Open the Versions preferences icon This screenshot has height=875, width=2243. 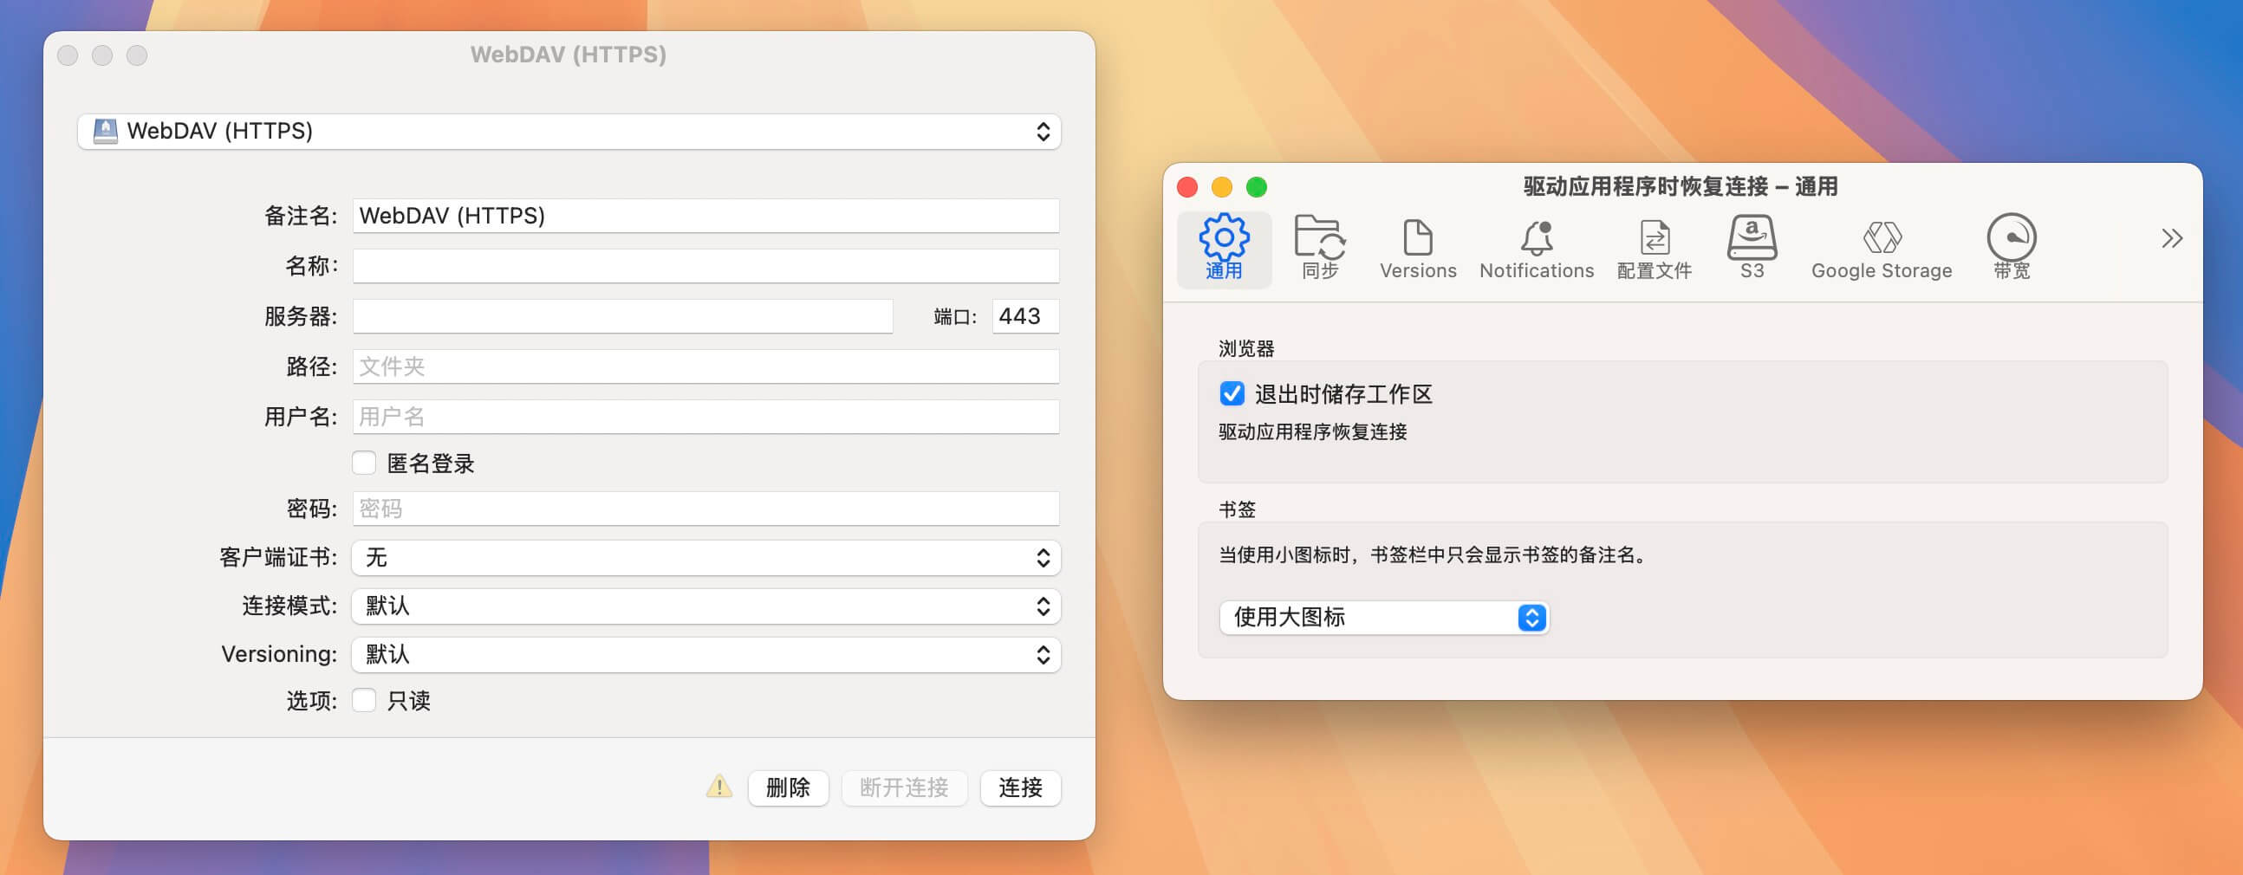pos(1417,247)
